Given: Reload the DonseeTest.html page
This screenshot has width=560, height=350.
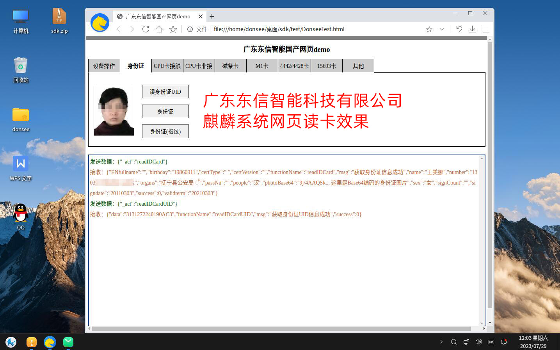Looking at the screenshot, I should (x=145, y=29).
